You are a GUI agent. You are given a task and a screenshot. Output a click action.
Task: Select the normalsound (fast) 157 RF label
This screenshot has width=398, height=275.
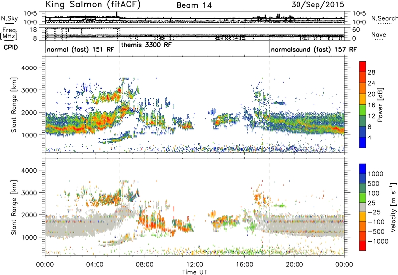(314, 49)
